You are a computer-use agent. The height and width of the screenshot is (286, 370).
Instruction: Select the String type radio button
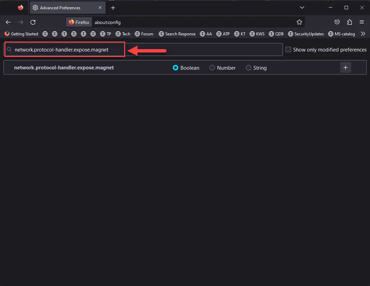[x=249, y=68]
